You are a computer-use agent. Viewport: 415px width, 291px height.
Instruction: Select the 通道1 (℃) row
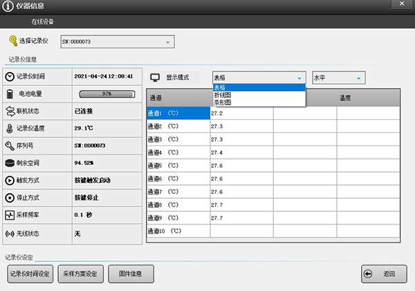pyautogui.click(x=273, y=113)
